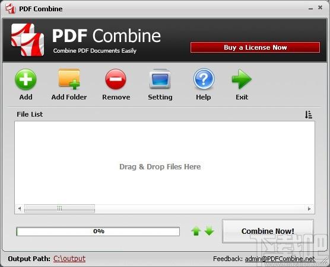Move selected file up with green arrow
The width and height of the screenshot is (330, 267).
click(196, 231)
